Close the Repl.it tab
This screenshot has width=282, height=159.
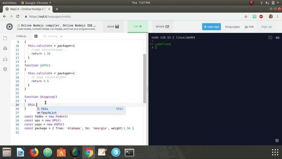[x=49, y=9]
